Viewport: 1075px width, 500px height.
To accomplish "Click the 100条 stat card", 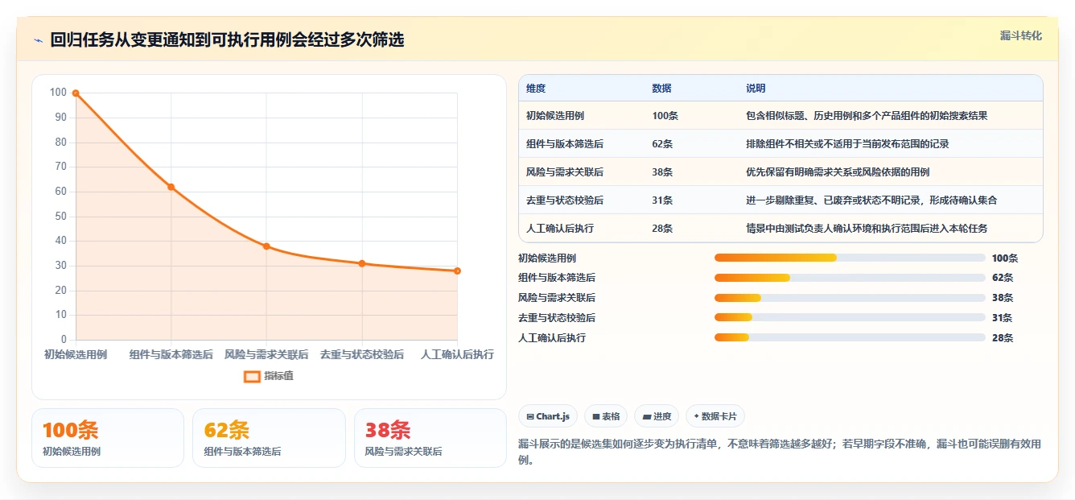I will pyautogui.click(x=108, y=438).
